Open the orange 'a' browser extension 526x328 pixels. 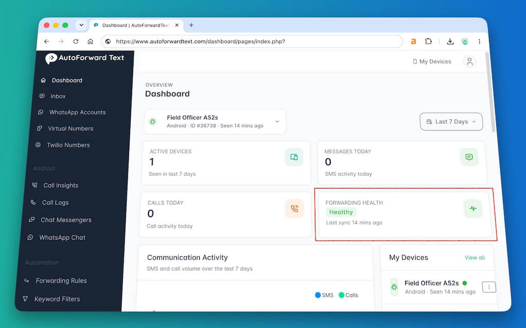[x=414, y=41]
